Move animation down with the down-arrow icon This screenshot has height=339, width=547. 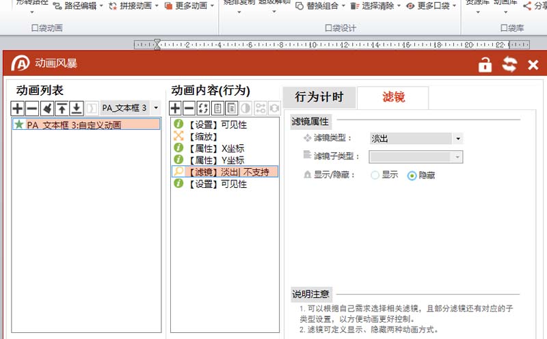77,109
